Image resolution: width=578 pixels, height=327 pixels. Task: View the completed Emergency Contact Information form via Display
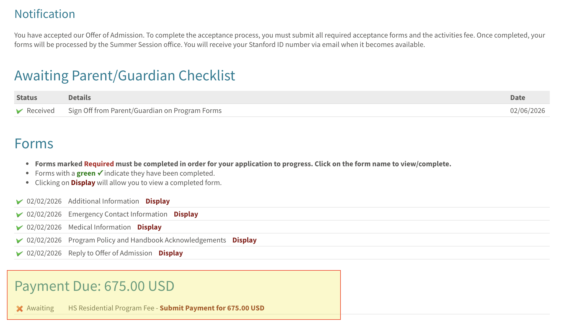tap(186, 214)
